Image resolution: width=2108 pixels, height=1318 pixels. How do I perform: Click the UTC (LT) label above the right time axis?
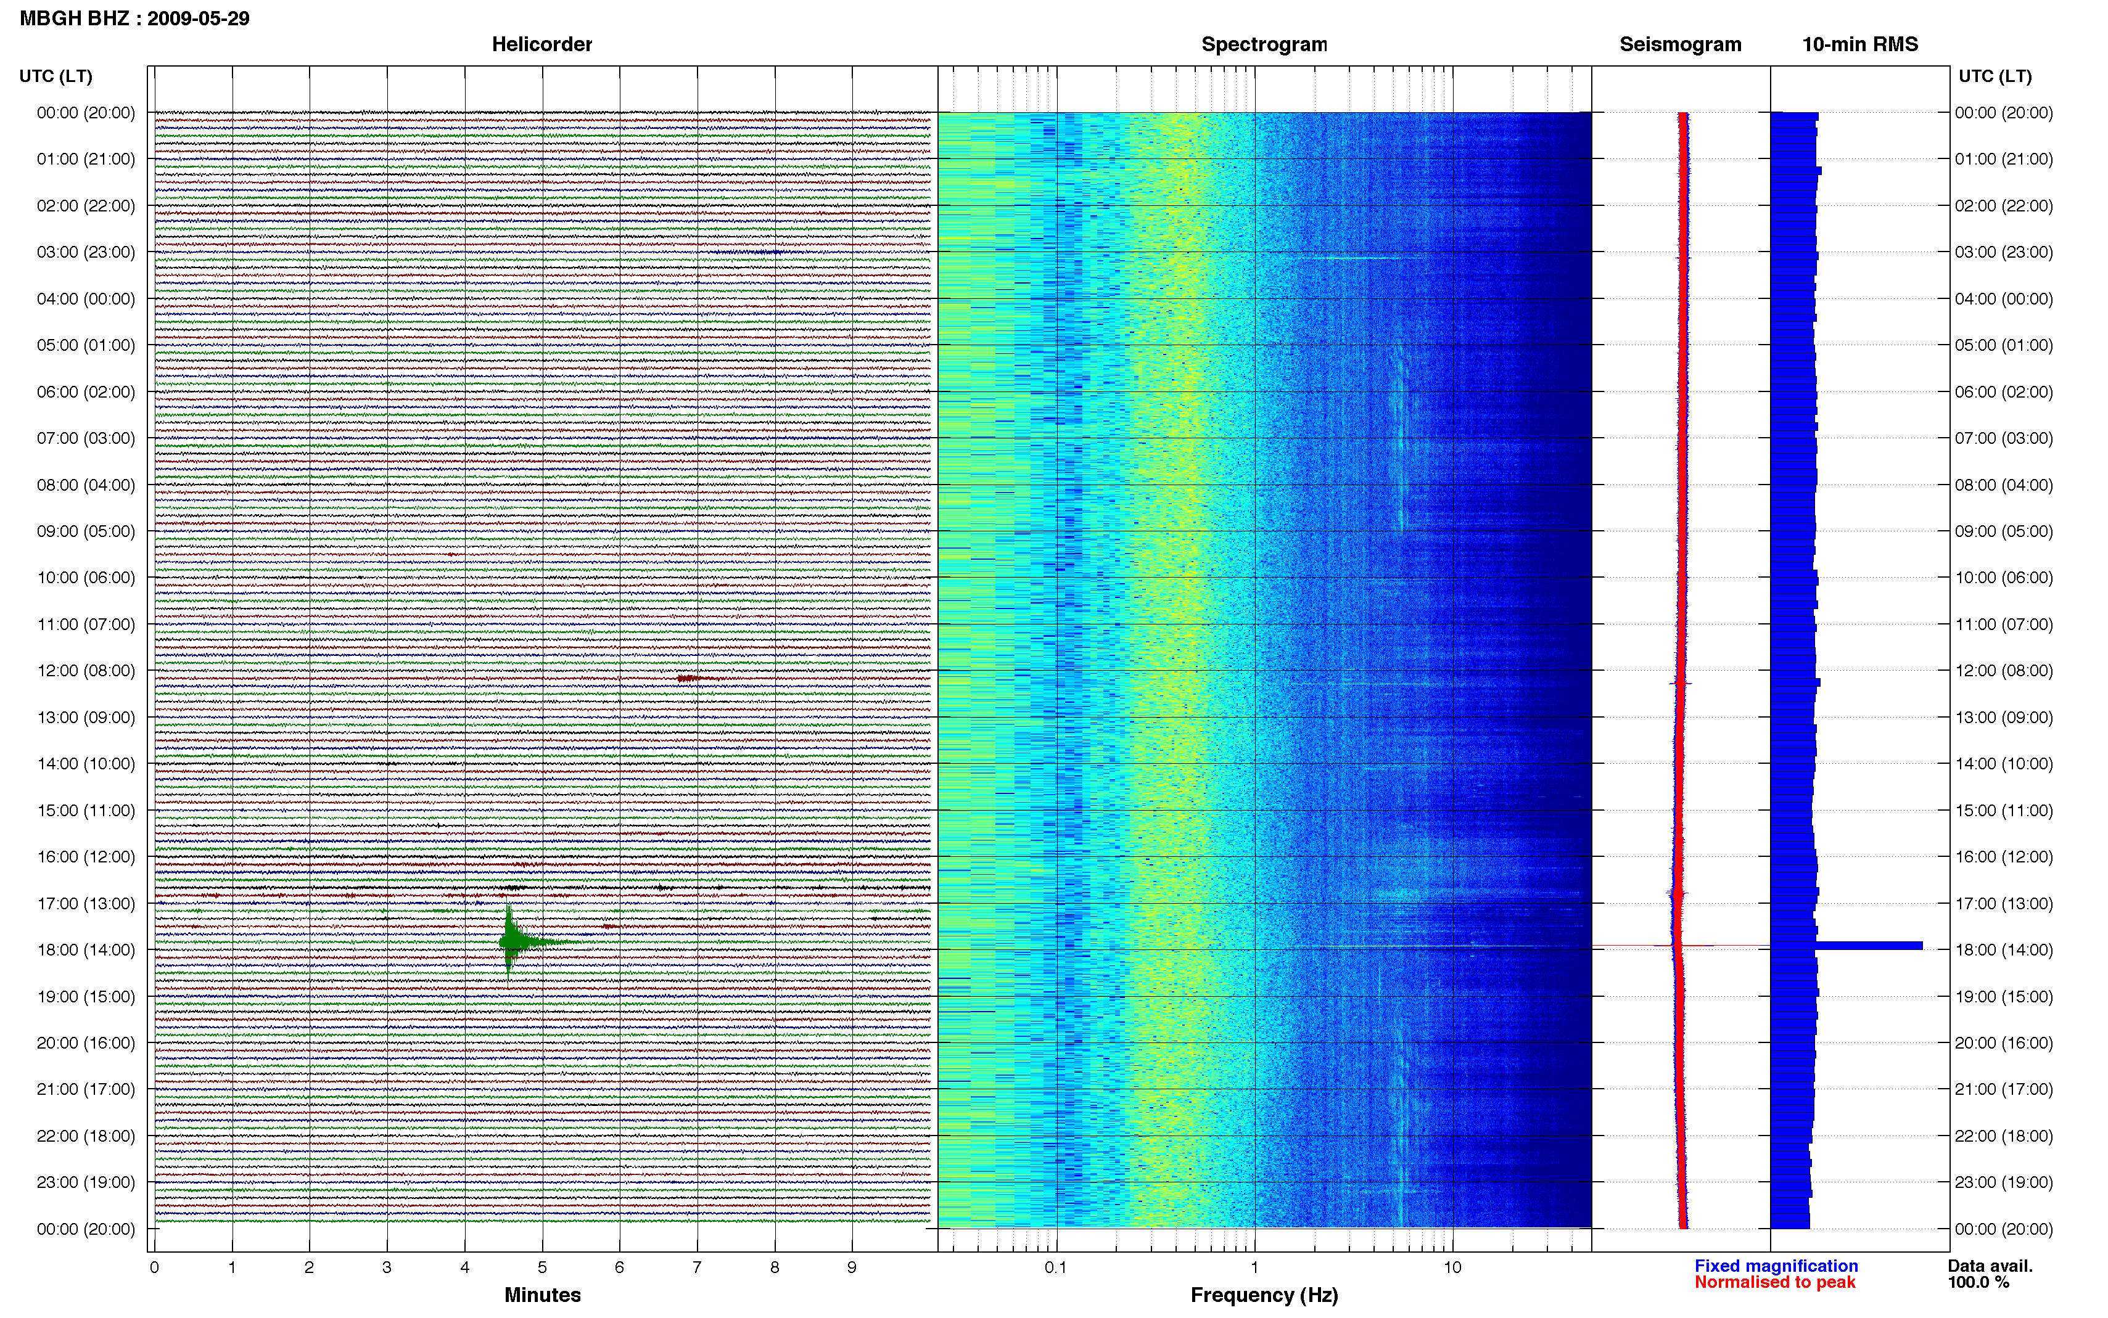pos(1995,76)
